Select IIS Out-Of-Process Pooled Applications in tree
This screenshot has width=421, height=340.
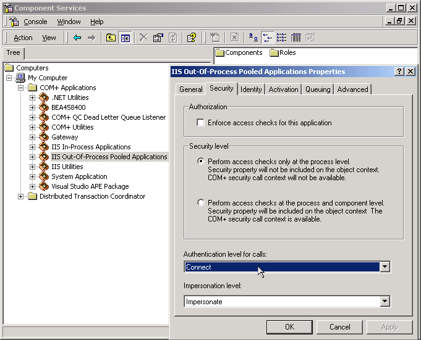coord(109,157)
